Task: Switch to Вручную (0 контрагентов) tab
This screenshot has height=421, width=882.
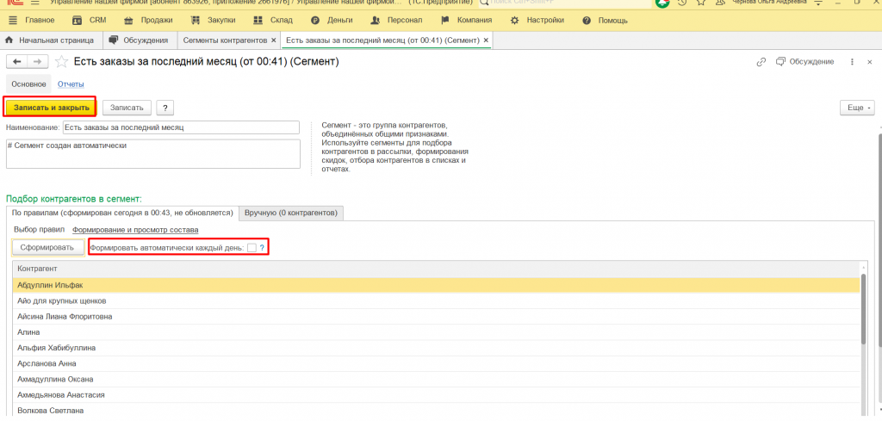Action: (291, 213)
